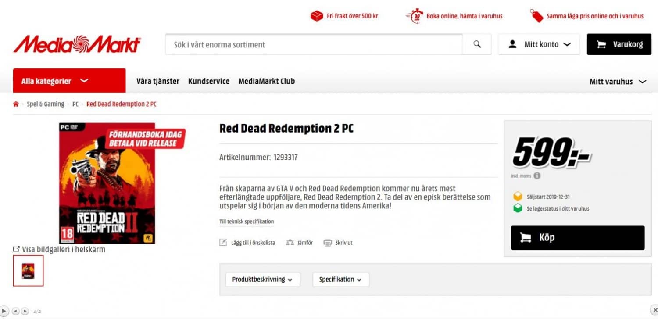Viewport: 658px width, 319px height.
Task: Click the compare scales icon
Action: tap(290, 243)
